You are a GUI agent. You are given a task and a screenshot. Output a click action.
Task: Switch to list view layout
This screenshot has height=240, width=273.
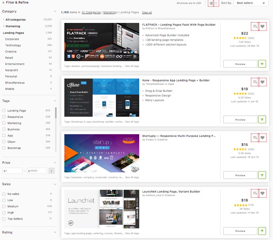(x=211, y=3)
